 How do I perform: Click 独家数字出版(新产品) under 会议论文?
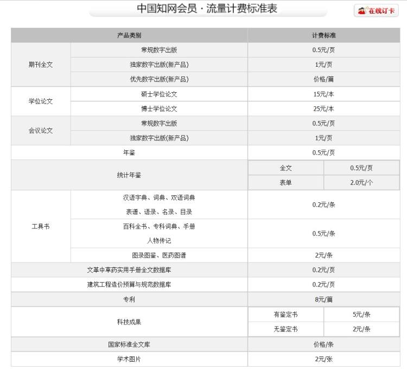(x=159, y=138)
